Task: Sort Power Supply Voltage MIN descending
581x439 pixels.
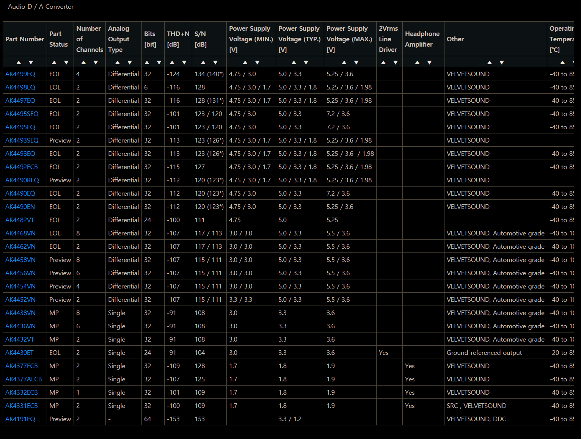Action: click(258, 63)
